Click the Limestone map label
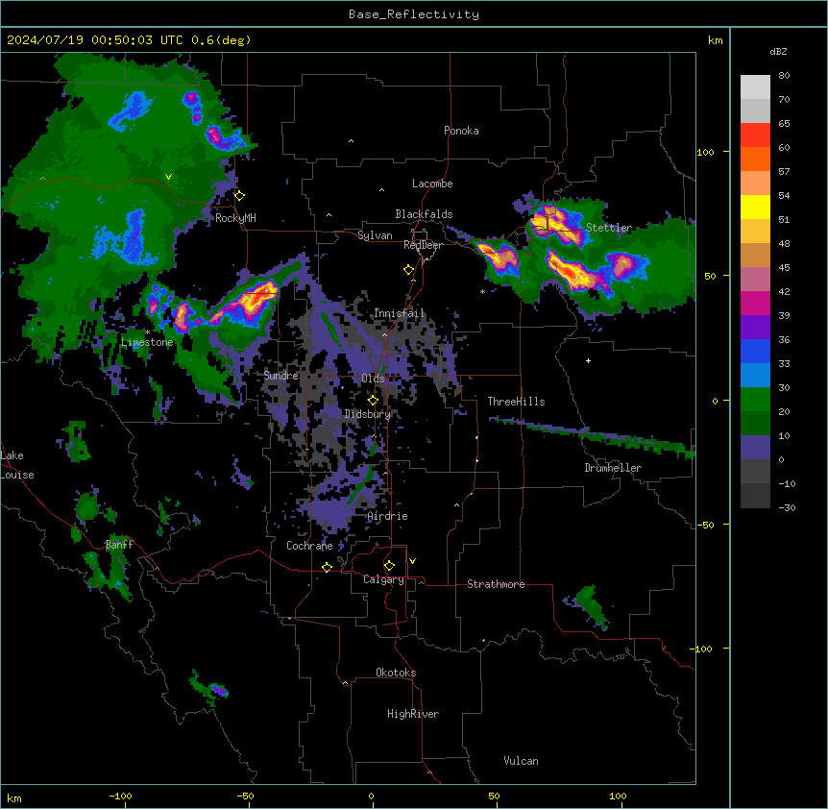Viewport: 828px width, 809px height. (x=147, y=342)
